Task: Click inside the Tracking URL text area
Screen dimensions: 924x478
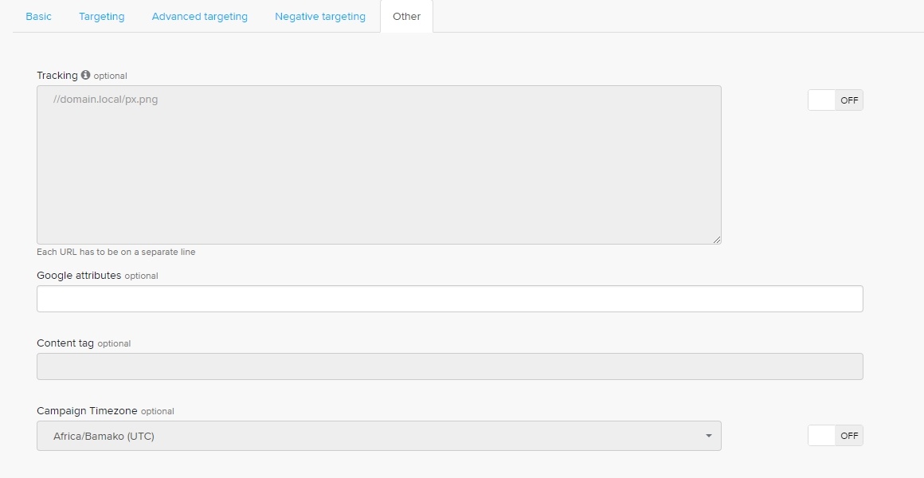Action: (x=378, y=165)
